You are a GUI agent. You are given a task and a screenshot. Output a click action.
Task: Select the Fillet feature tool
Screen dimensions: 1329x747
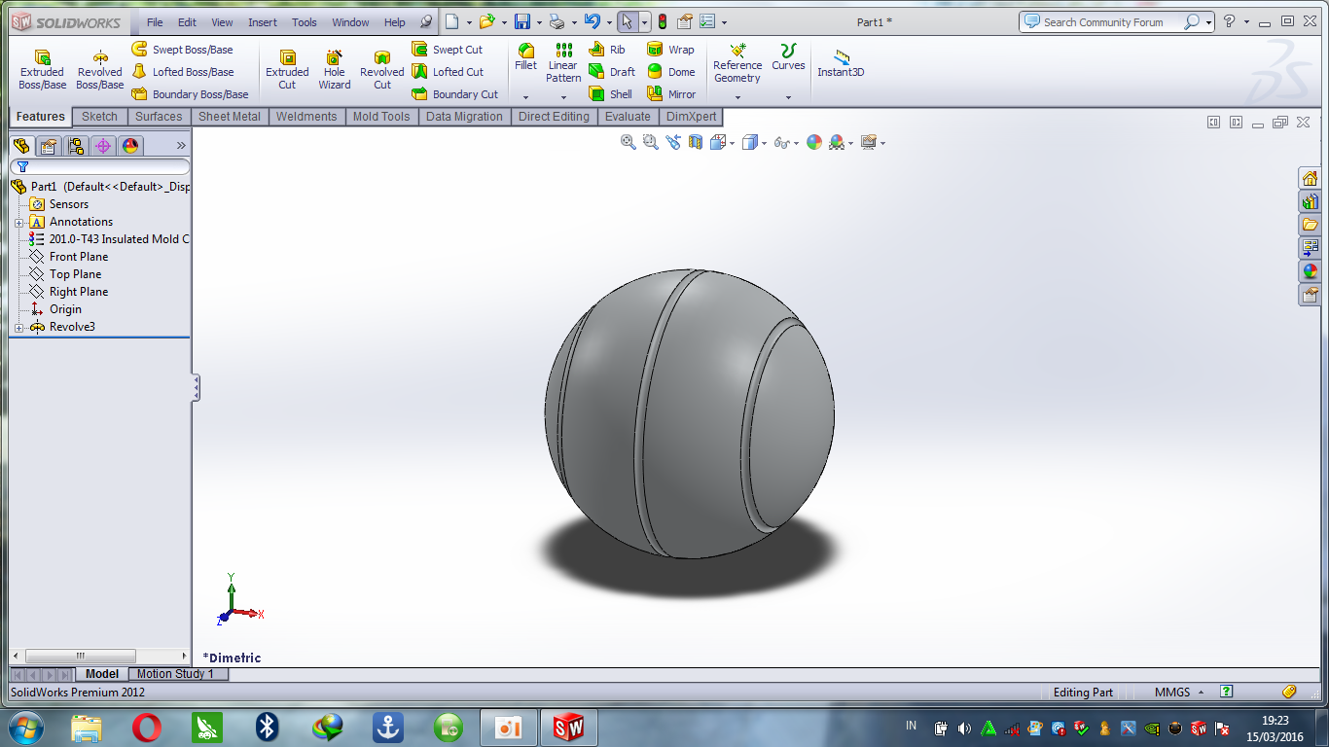pos(525,60)
